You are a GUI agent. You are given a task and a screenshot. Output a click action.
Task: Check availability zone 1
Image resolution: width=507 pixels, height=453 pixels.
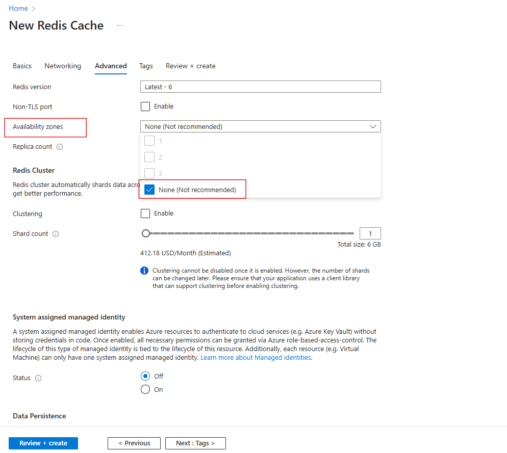click(149, 141)
